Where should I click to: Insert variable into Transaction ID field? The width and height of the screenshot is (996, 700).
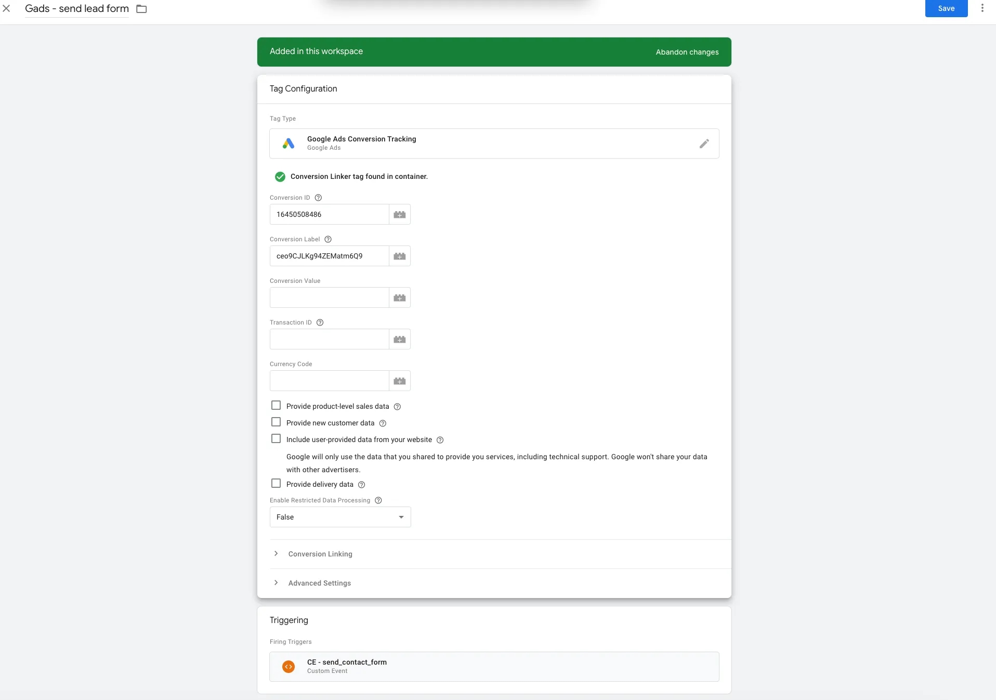(400, 339)
